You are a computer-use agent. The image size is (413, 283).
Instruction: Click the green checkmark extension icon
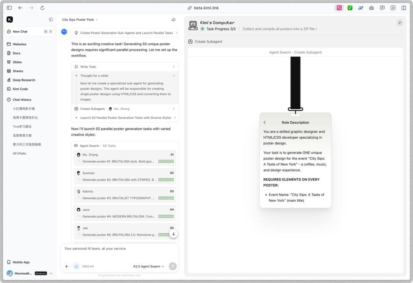[350, 7]
